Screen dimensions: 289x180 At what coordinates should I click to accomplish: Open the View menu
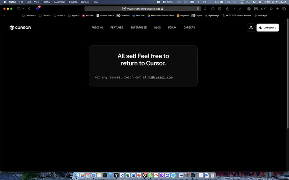coord(37,2)
